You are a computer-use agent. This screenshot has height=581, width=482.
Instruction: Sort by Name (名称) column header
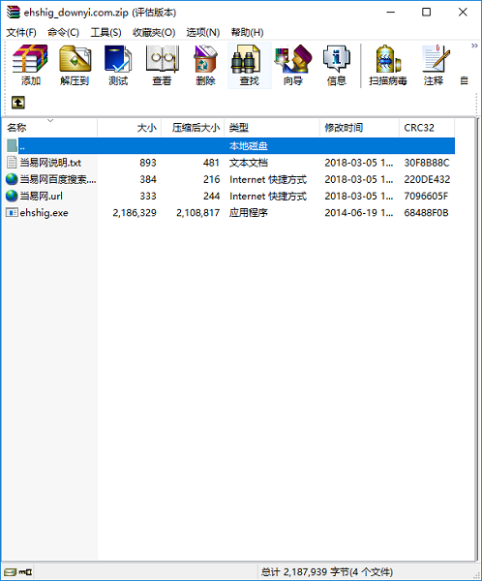coord(49,128)
